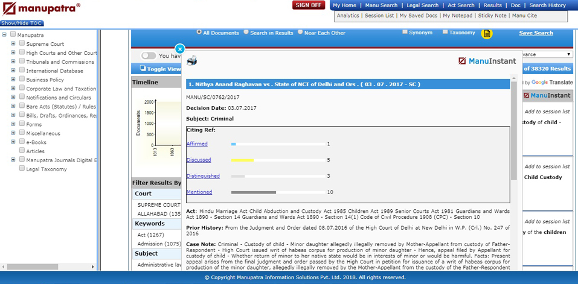Screen dimensions: 578x284
Task: Check the Forms checkbox in TOC
Action: pos(22,124)
